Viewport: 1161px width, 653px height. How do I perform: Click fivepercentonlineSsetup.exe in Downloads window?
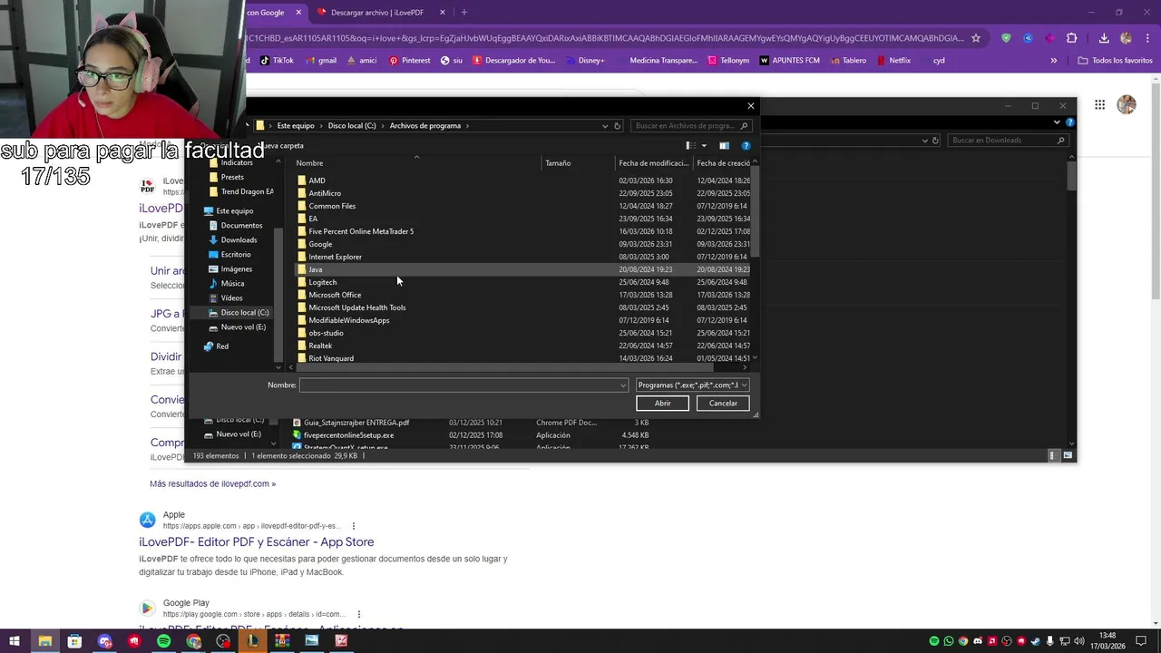pyautogui.click(x=348, y=435)
